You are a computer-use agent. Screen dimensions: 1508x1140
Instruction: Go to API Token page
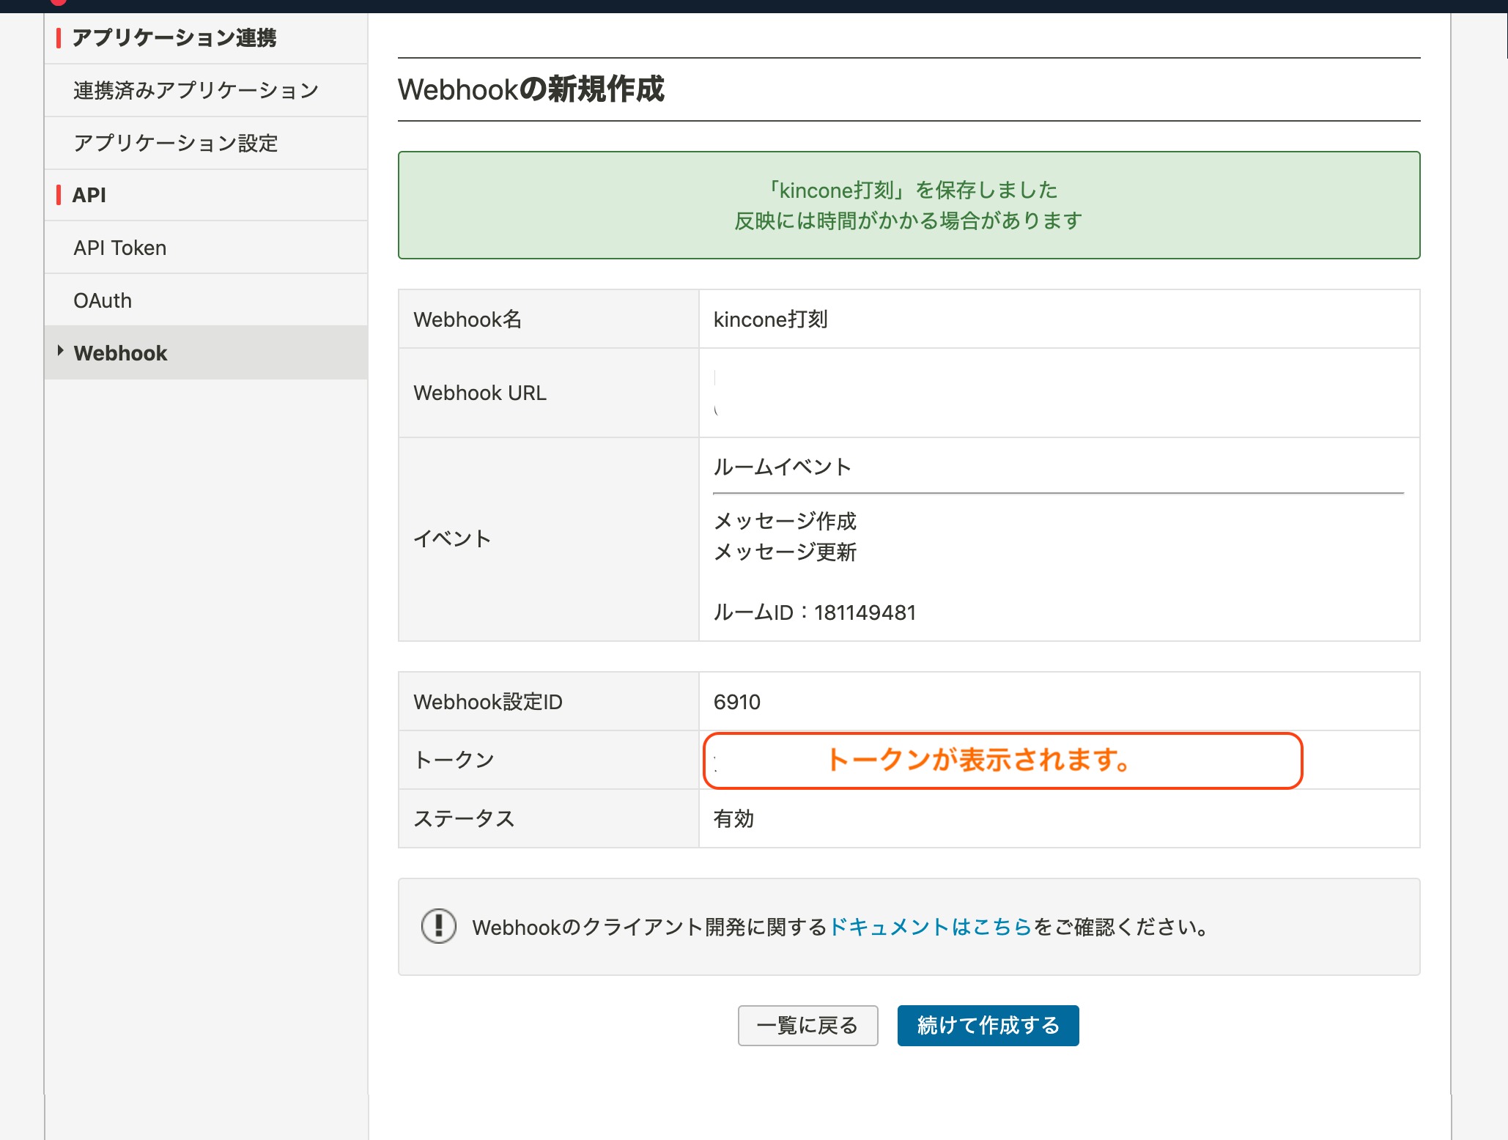pyautogui.click(x=206, y=248)
